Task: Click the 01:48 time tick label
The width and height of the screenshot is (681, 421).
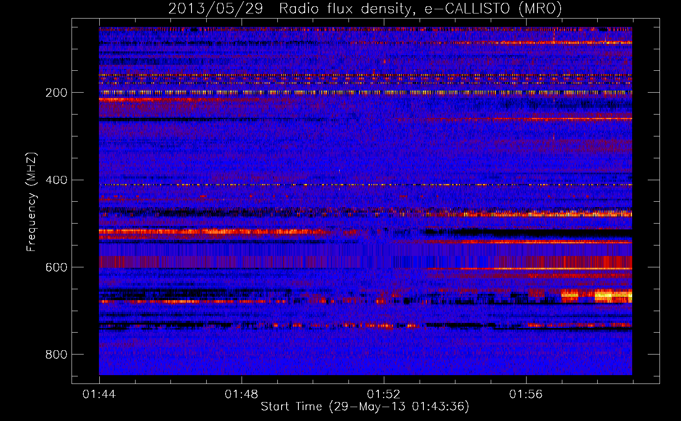Action: click(242, 394)
